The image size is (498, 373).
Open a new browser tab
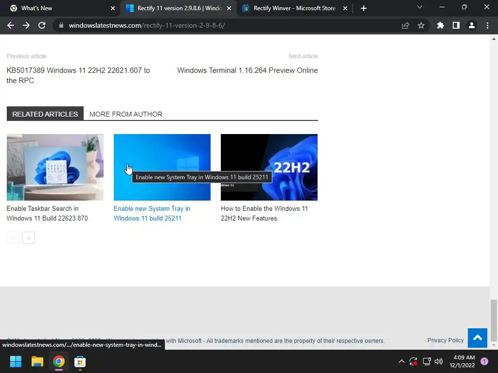click(x=364, y=8)
